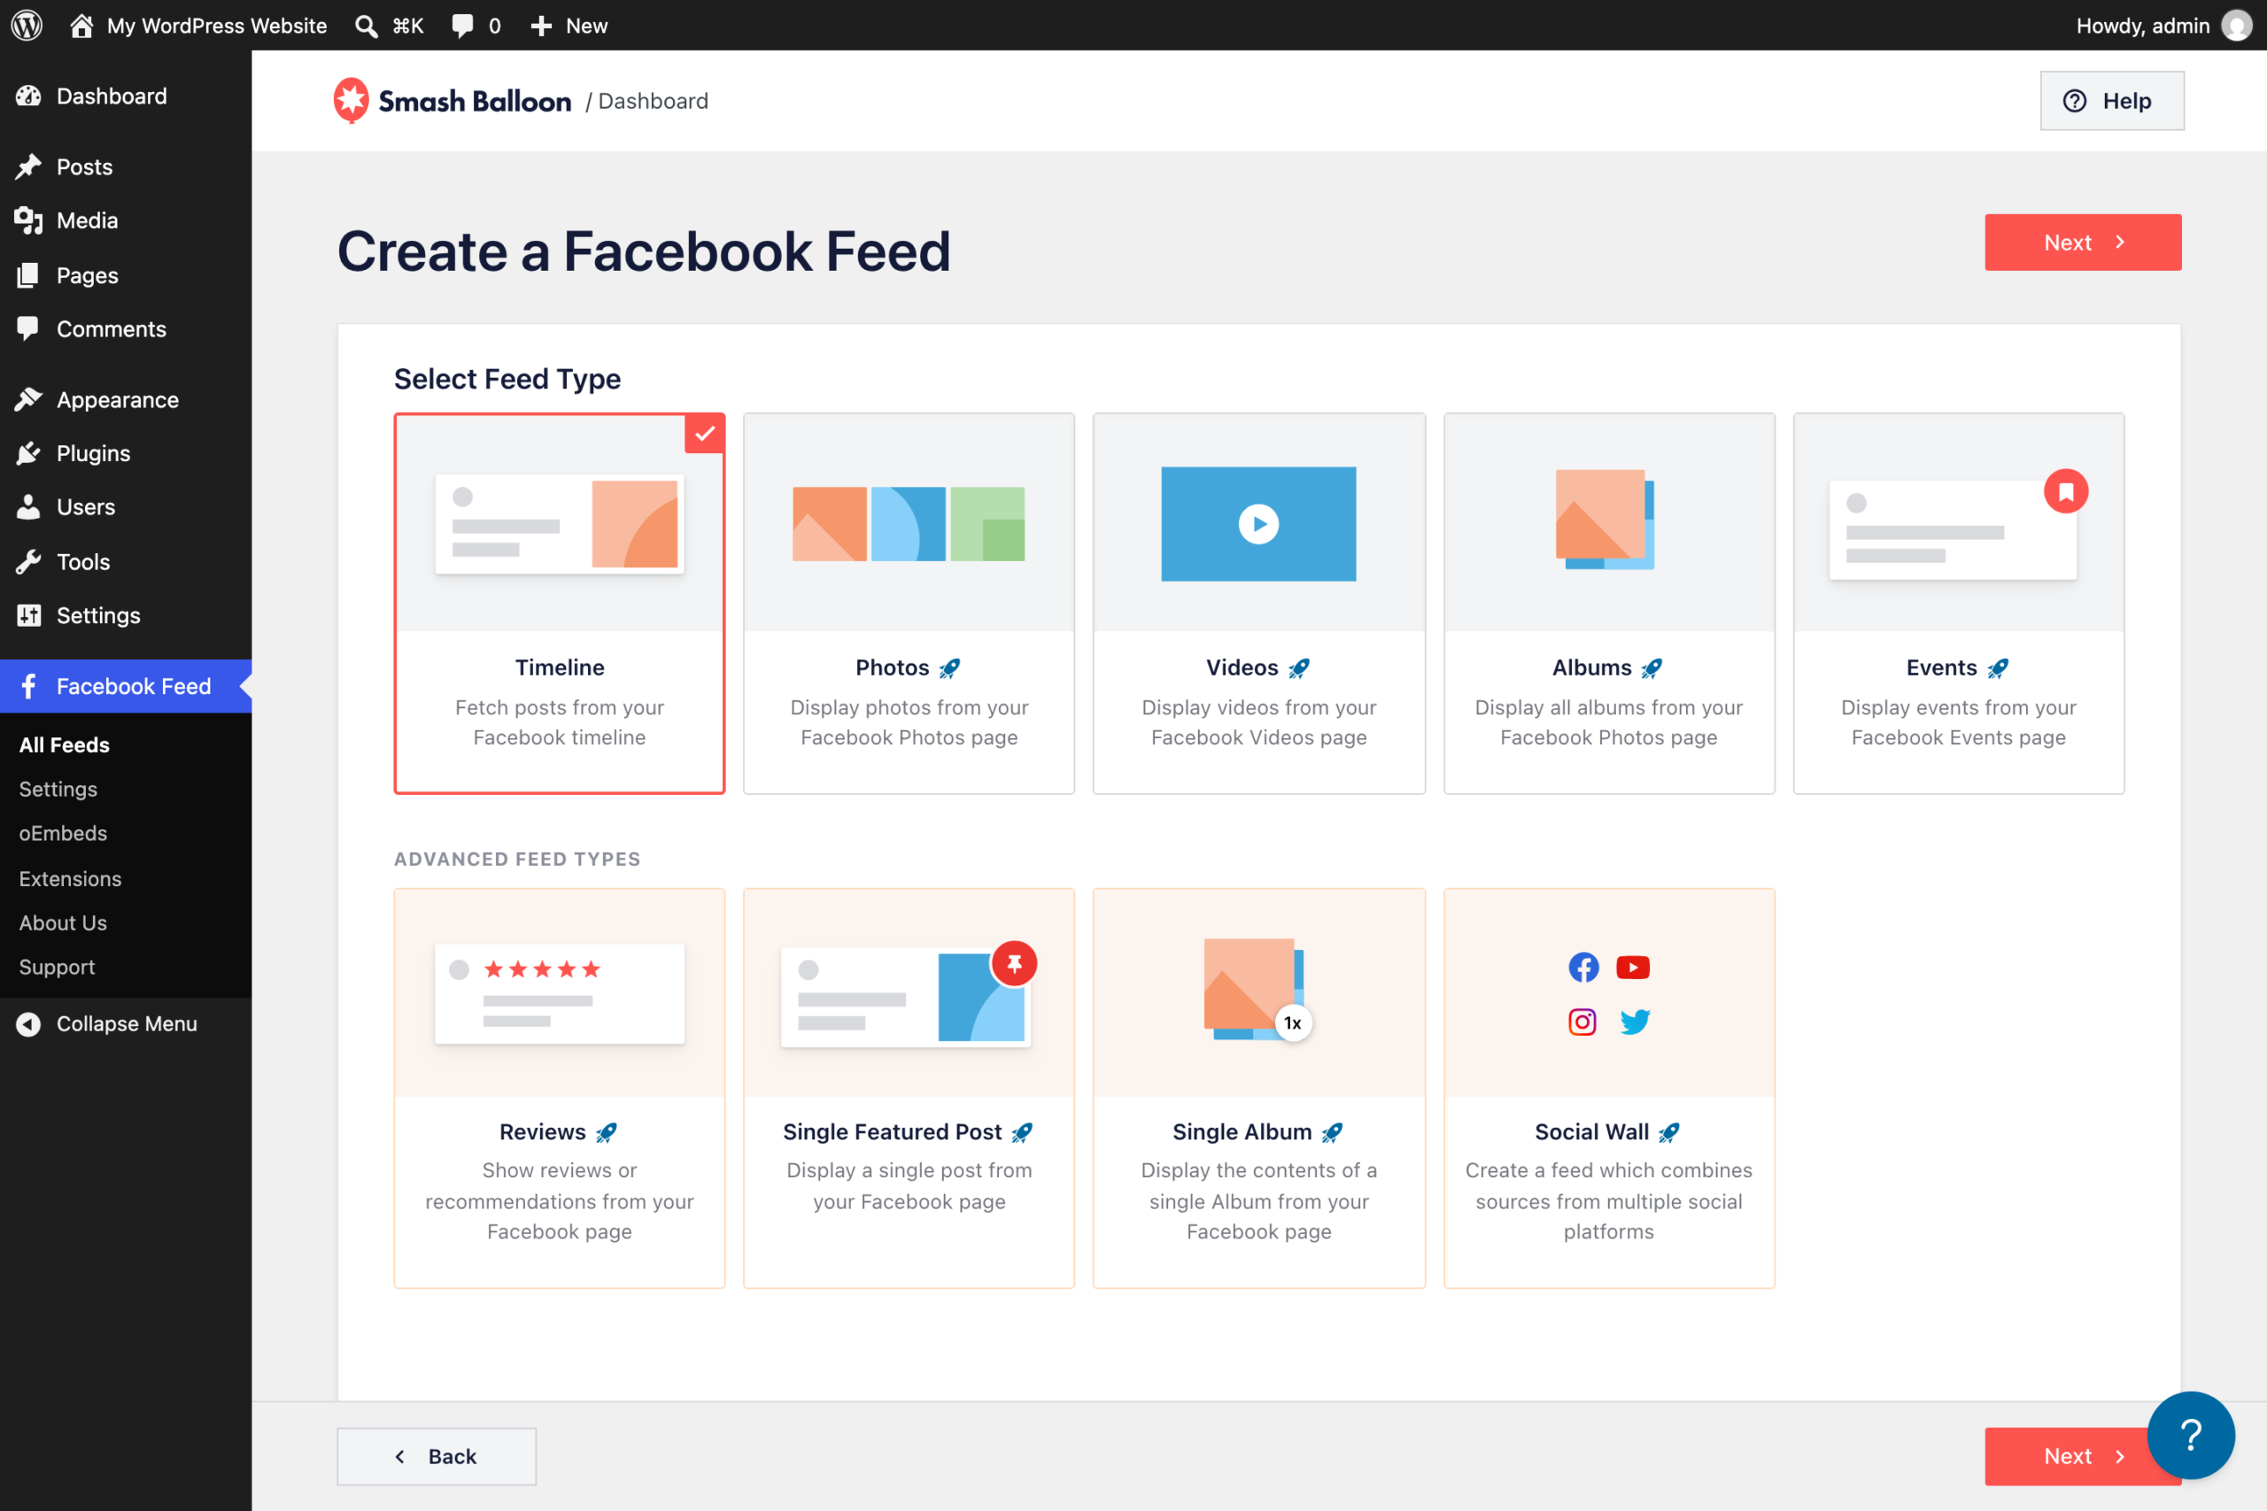Click the My WordPress Website link

click(x=217, y=26)
